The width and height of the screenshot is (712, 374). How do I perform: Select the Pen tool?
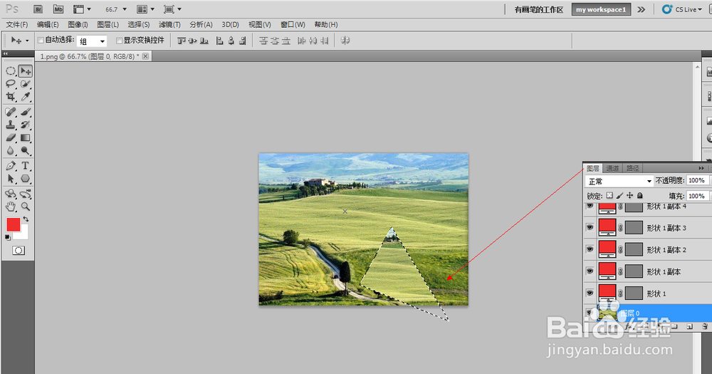point(11,166)
